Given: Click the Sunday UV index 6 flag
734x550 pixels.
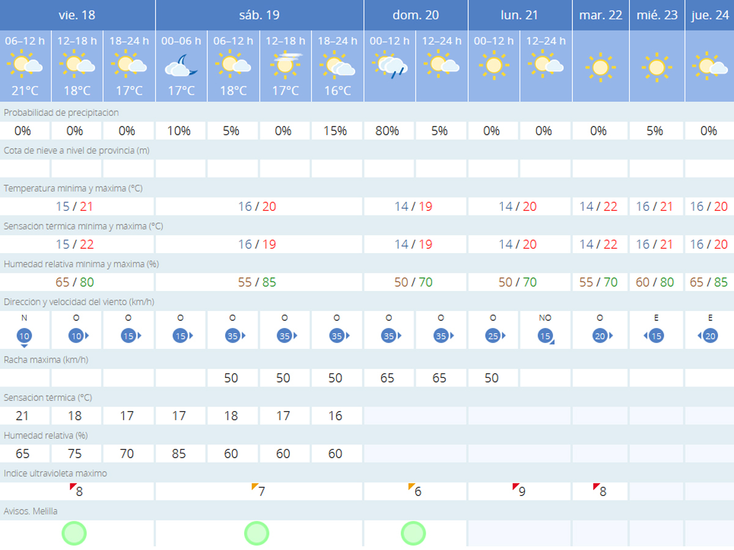Looking at the screenshot, I should [412, 486].
